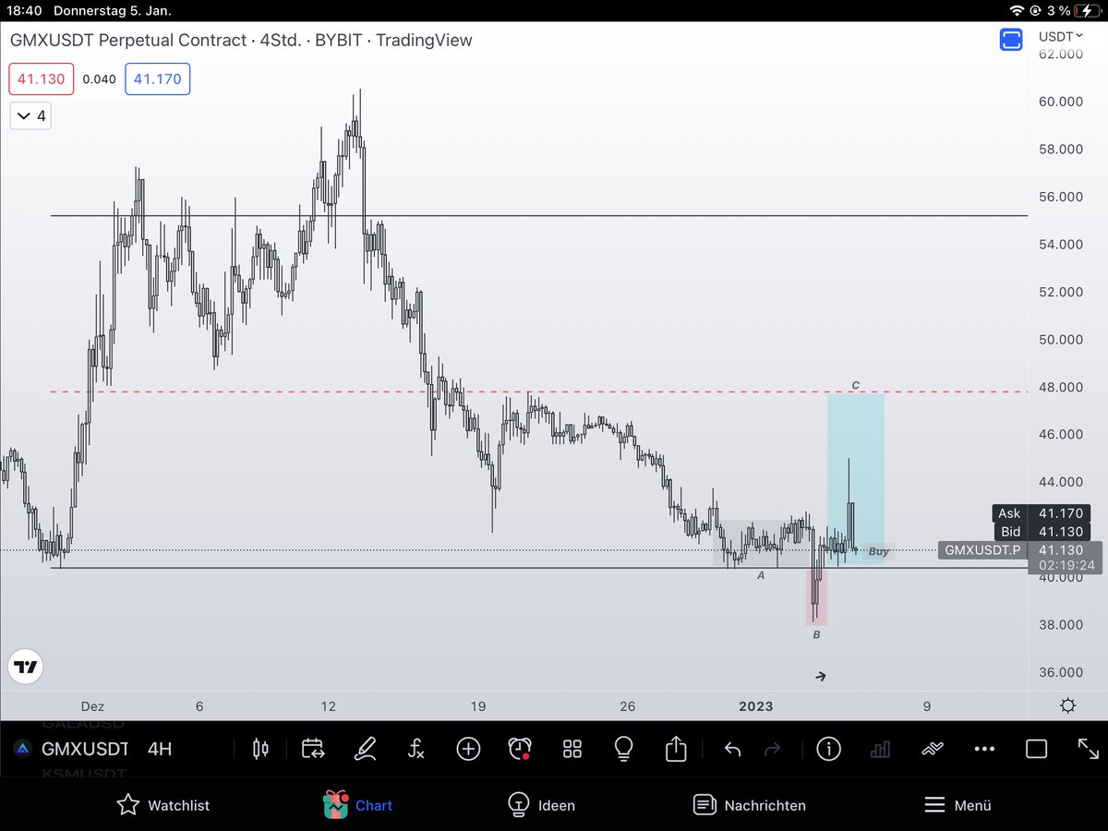
Task: Select the drawing pencil tool
Action: click(365, 749)
